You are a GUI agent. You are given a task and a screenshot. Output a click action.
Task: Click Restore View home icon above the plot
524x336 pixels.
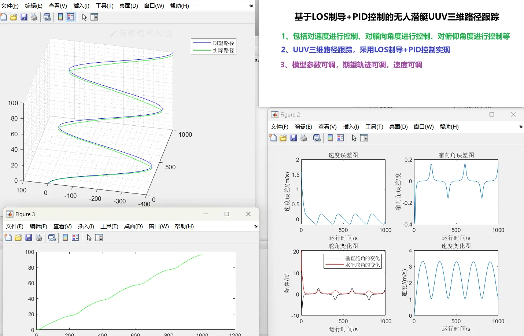[168, 33]
